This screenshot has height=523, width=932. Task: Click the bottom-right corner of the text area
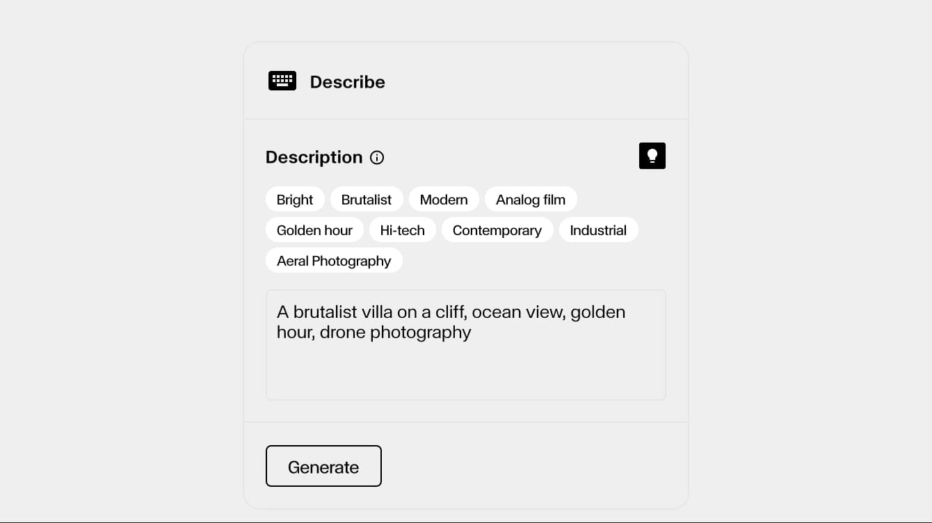tap(661, 395)
